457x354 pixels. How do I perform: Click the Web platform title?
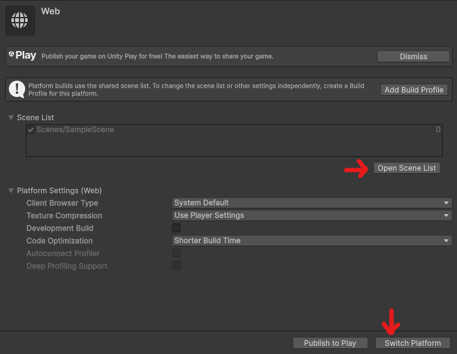pos(50,11)
